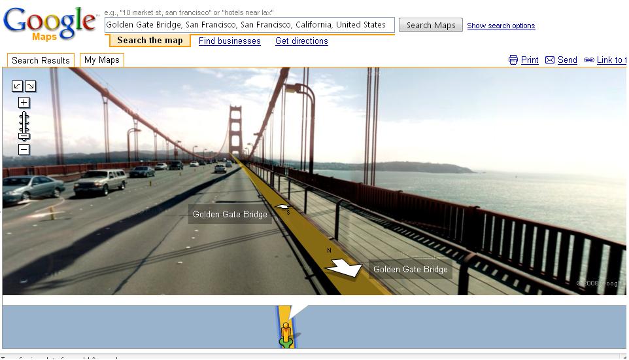Viewport: 629px width, 360px height.
Task: Click the Golden Gate Bridge label near north arrow
Action: click(x=411, y=269)
